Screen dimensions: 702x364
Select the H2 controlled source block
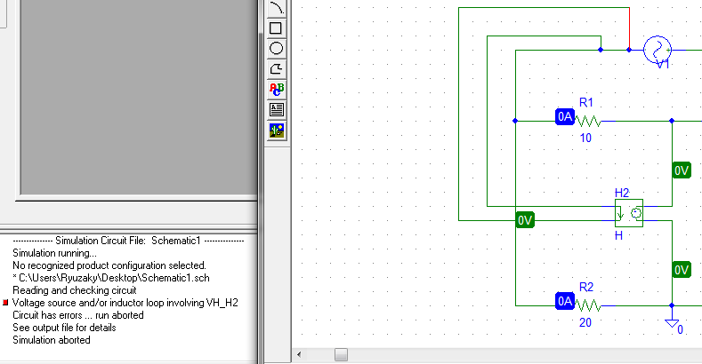coord(628,214)
